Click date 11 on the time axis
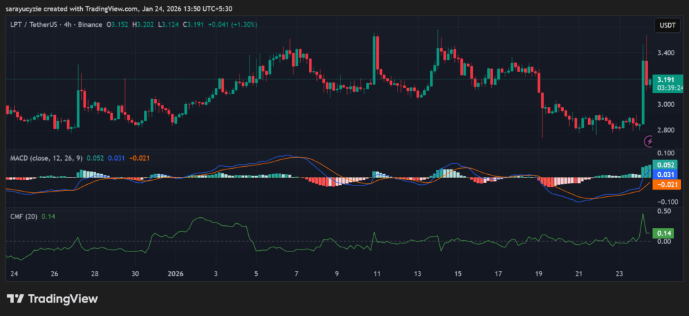 pyautogui.click(x=377, y=274)
